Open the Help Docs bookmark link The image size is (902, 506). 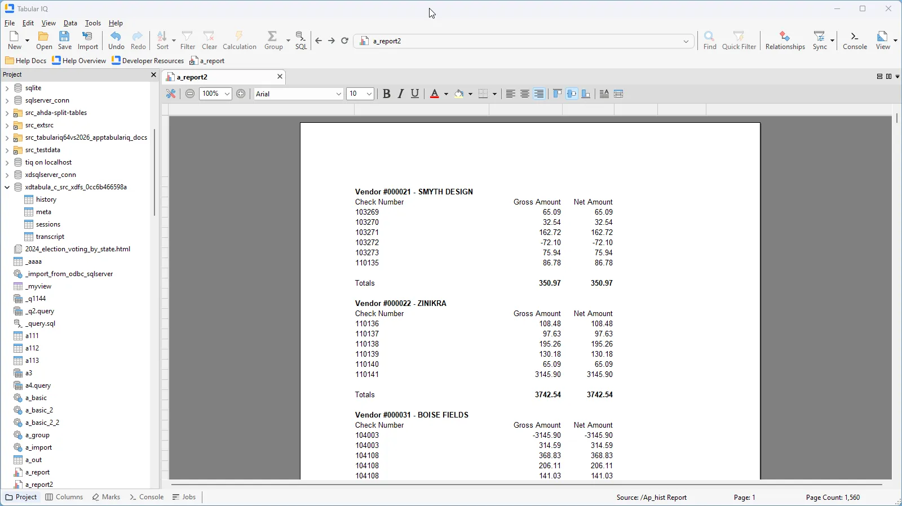[x=26, y=61]
